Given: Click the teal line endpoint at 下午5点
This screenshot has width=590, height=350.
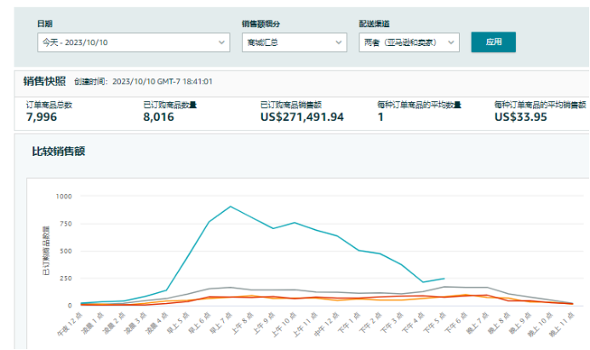Looking at the screenshot, I should pyautogui.click(x=444, y=278).
